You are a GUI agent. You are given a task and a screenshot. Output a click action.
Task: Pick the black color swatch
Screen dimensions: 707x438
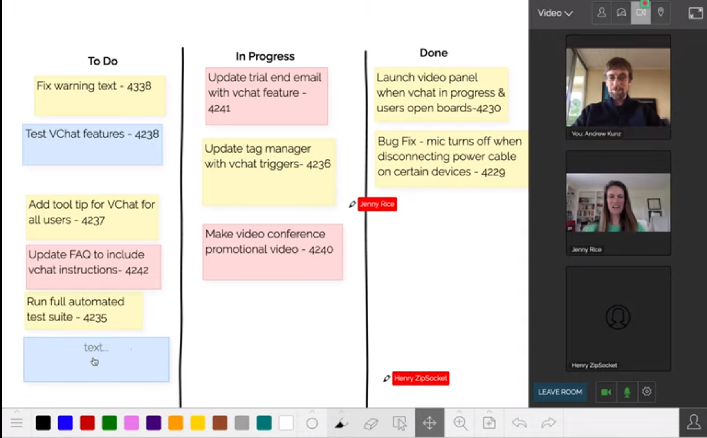43,423
